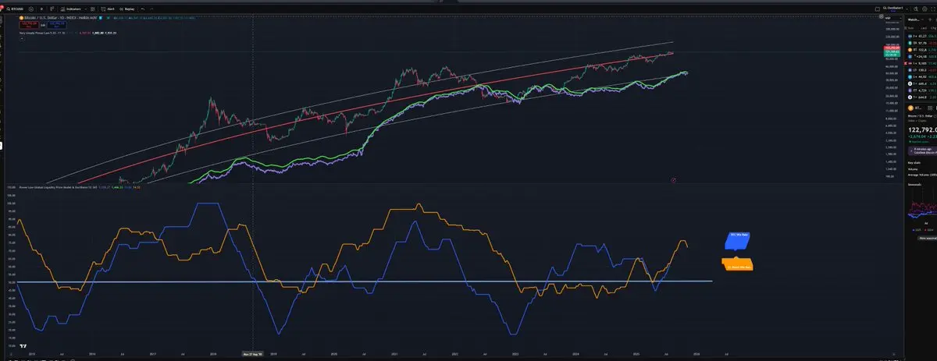This screenshot has height=361, width=937.
Task: Open the Watchlist dropdown header
Action: click(x=916, y=19)
